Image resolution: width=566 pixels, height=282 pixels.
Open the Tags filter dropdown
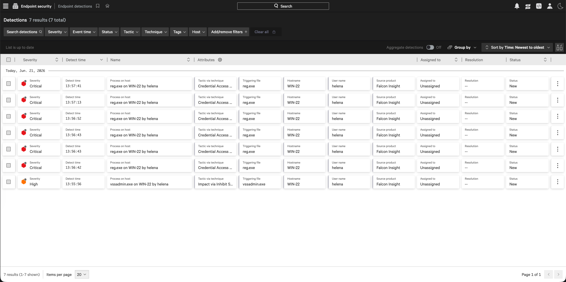click(x=179, y=32)
